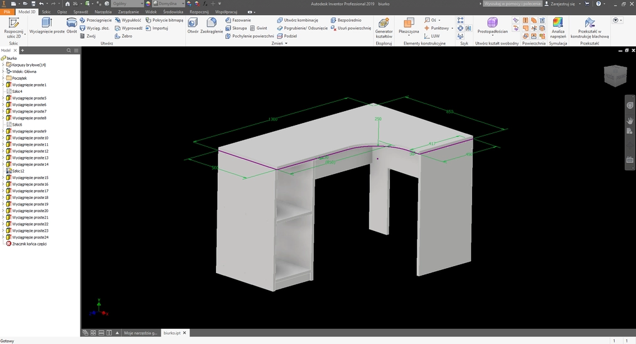Select the Wyciągnięcie proste extrude tool
The width and height of the screenshot is (636, 344).
click(46, 26)
